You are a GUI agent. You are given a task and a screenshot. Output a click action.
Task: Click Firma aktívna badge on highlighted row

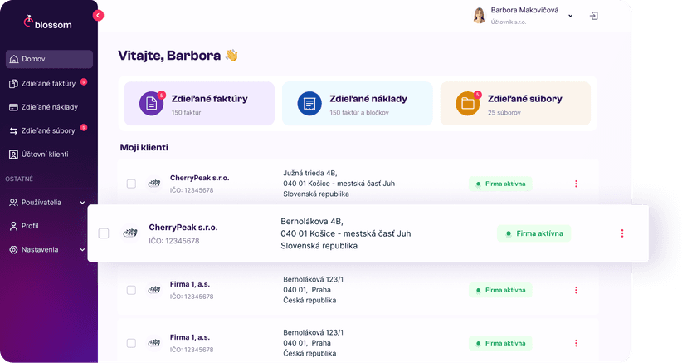coord(534,233)
